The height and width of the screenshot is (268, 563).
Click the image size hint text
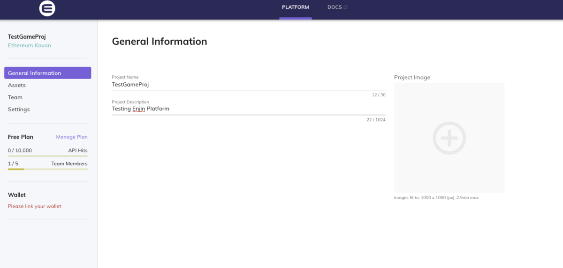point(436,198)
